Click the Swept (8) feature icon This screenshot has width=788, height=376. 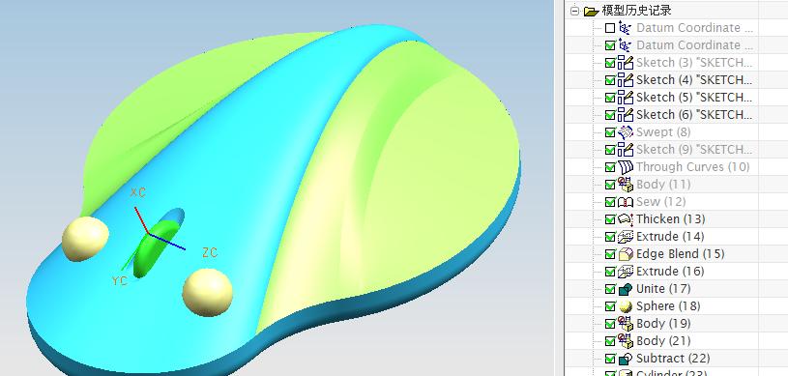(626, 132)
